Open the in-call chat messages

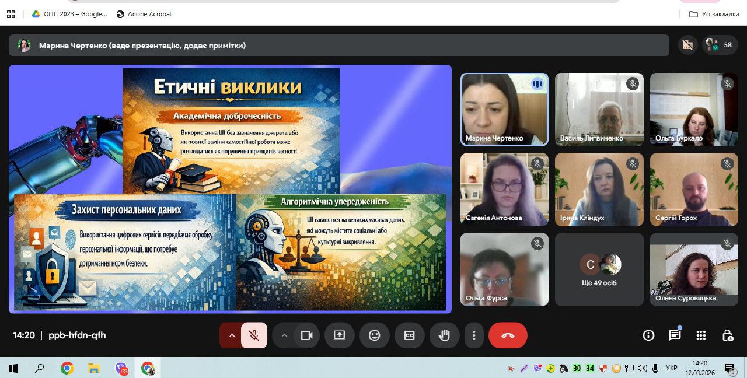tap(675, 335)
